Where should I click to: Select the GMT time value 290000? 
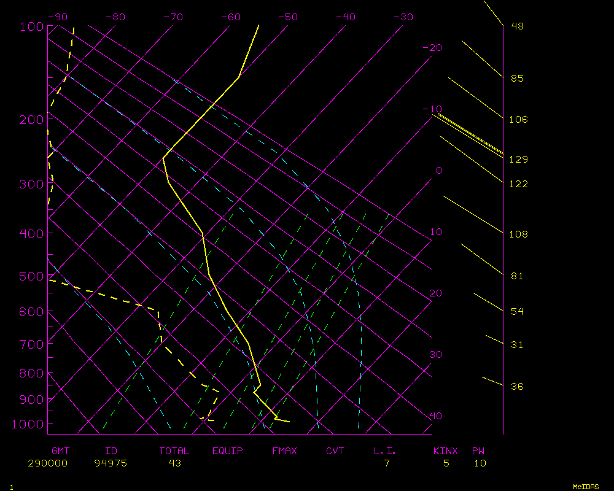[47, 463]
